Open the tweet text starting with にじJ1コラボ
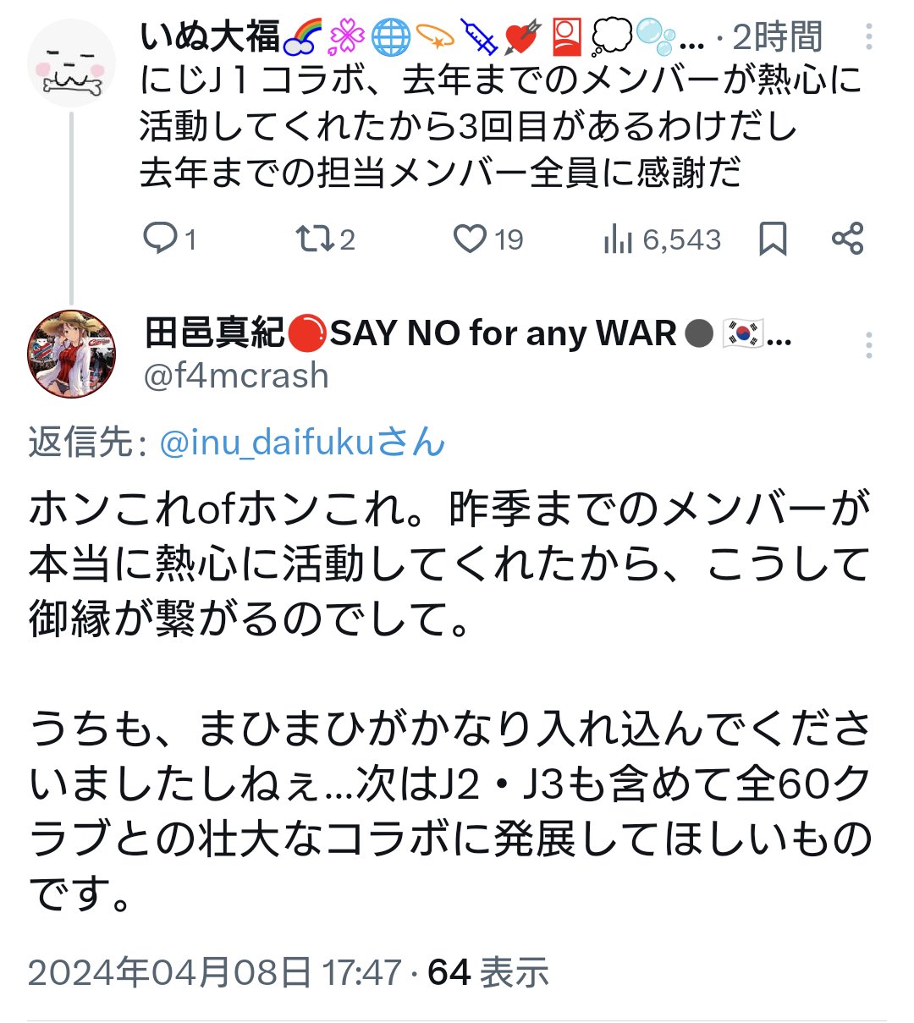914x1023 pixels. coord(499,127)
